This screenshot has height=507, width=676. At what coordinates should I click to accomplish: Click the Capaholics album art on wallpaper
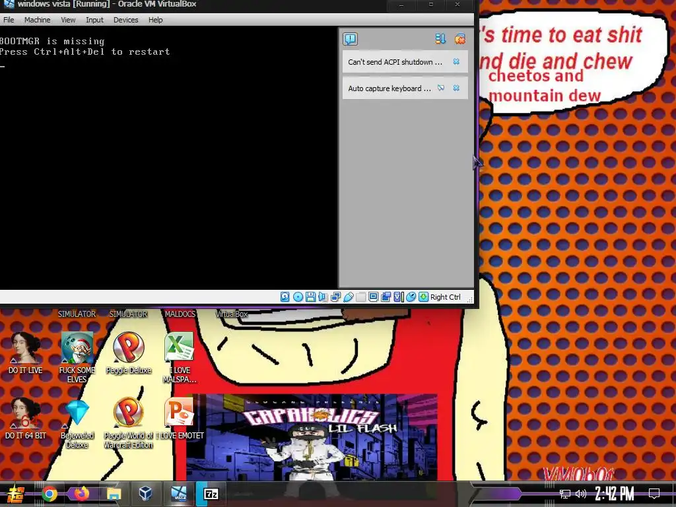click(x=312, y=437)
